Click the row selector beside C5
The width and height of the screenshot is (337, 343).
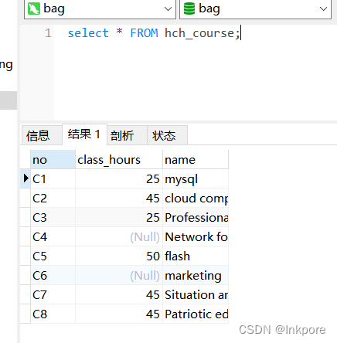[x=26, y=256]
